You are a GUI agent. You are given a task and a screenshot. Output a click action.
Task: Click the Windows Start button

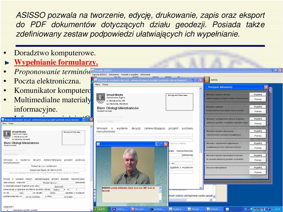(102, 209)
